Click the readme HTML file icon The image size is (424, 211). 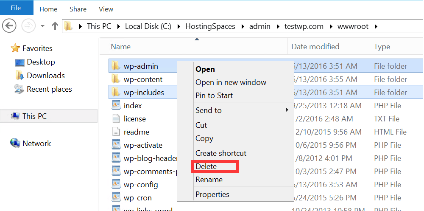click(116, 132)
